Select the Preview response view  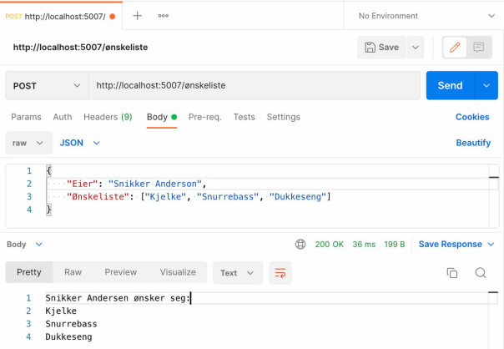click(x=120, y=272)
